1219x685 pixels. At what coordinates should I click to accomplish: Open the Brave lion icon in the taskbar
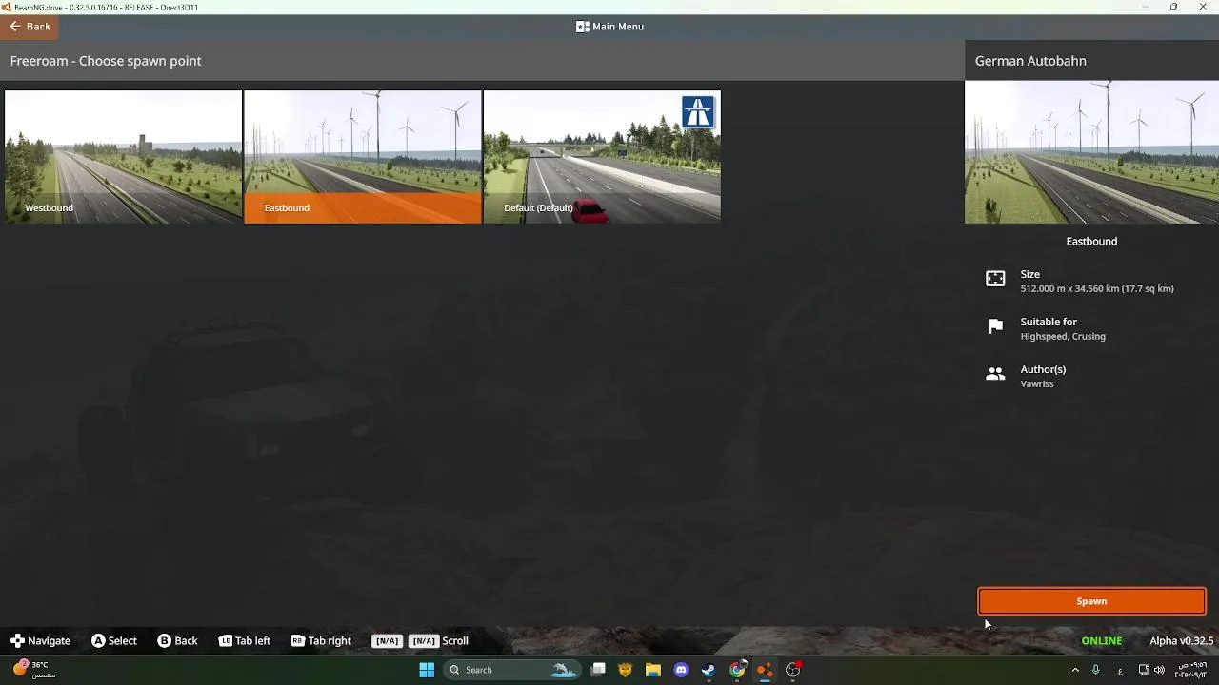click(625, 670)
